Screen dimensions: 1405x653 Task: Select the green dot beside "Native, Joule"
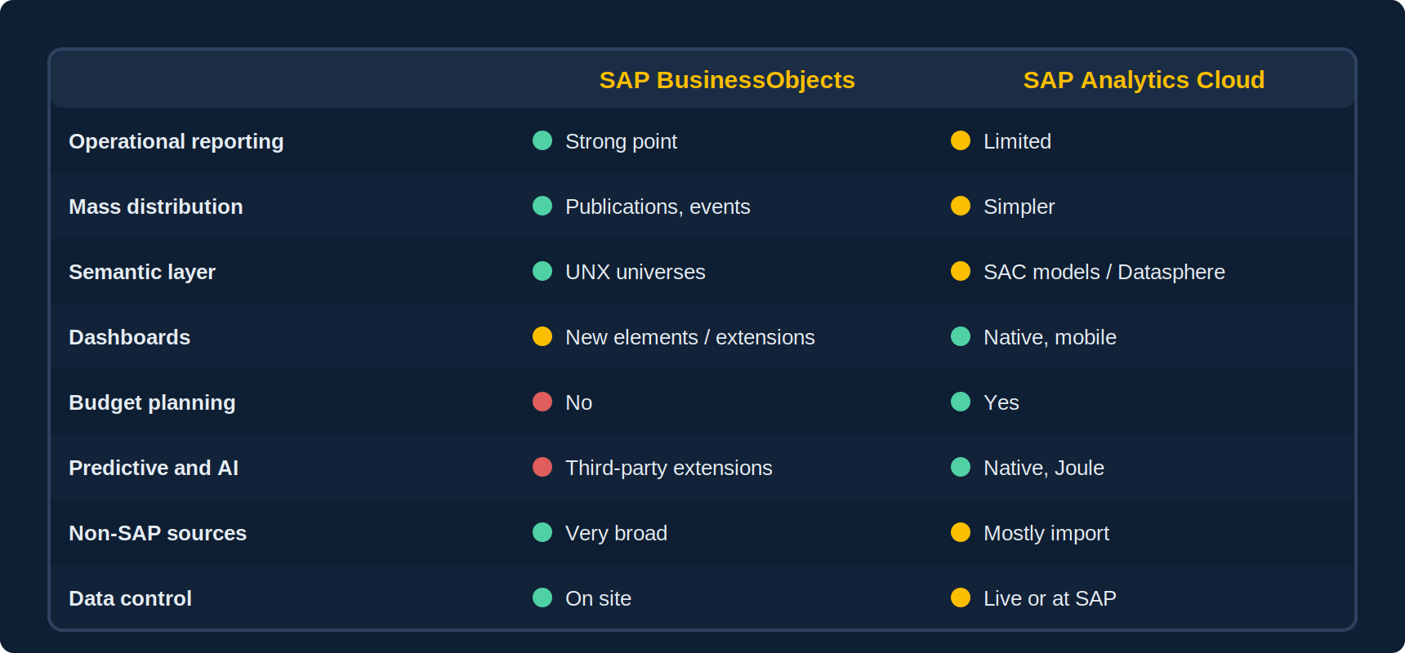961,467
